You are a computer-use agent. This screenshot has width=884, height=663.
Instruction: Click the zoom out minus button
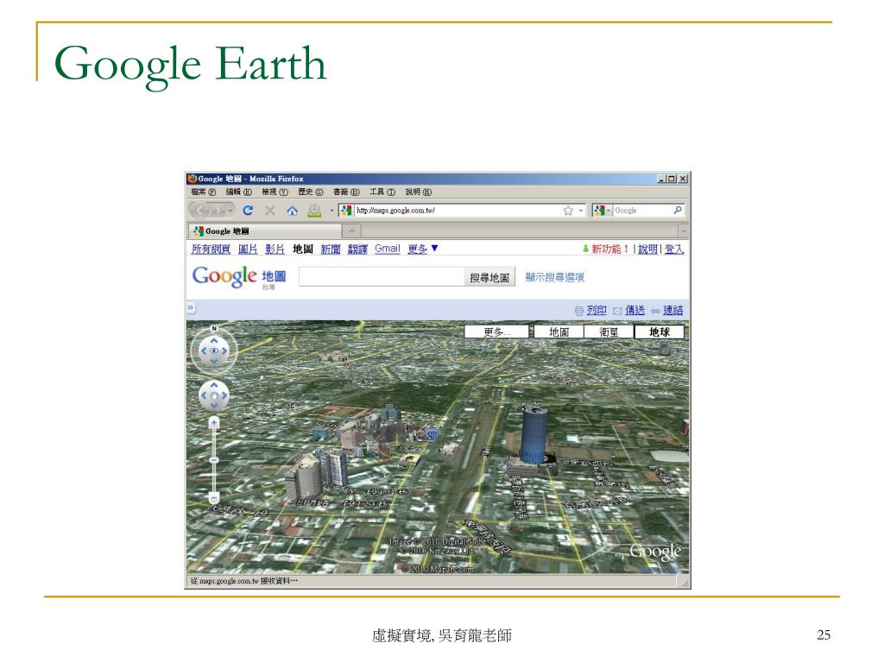[214, 498]
